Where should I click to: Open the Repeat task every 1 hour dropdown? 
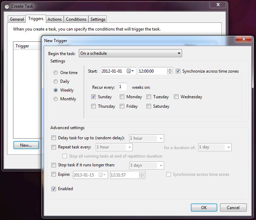[114, 147]
